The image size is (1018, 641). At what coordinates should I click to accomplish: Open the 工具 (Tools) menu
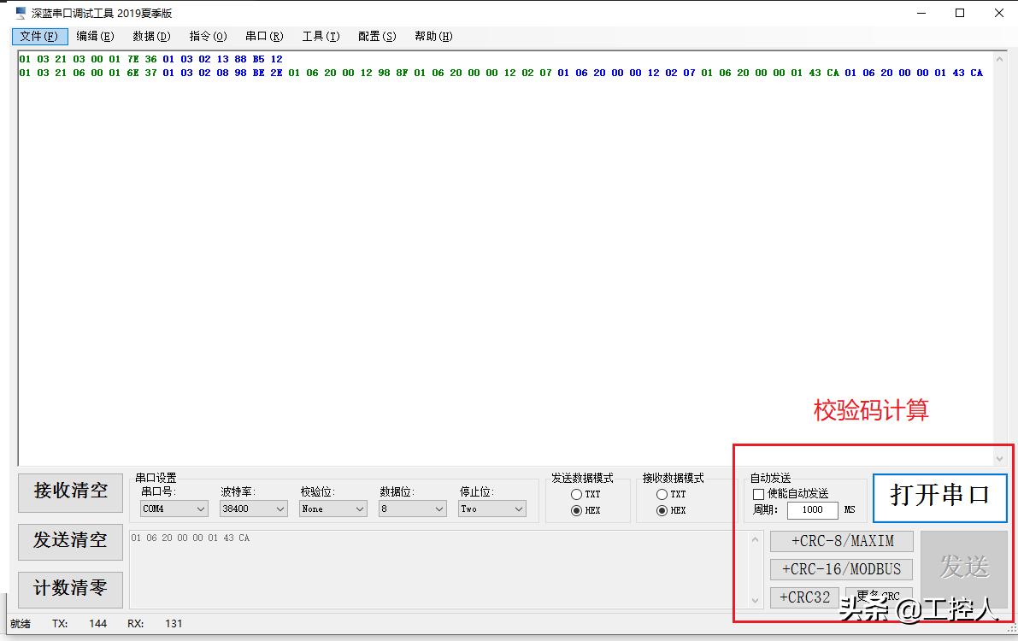tap(320, 36)
